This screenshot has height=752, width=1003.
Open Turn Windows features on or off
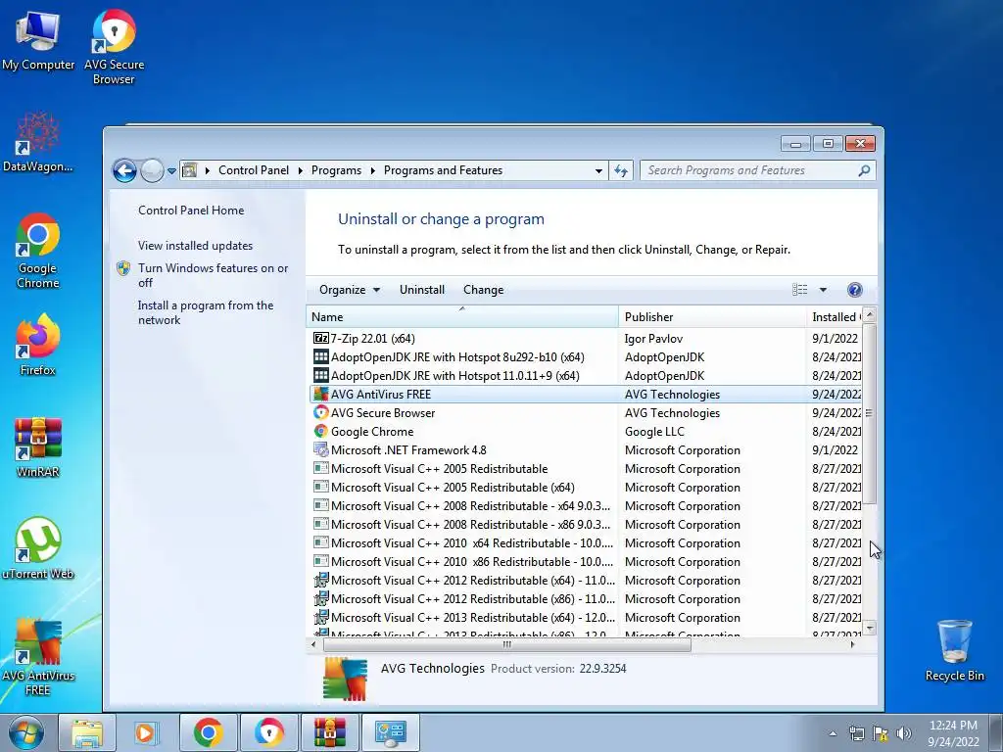213,275
